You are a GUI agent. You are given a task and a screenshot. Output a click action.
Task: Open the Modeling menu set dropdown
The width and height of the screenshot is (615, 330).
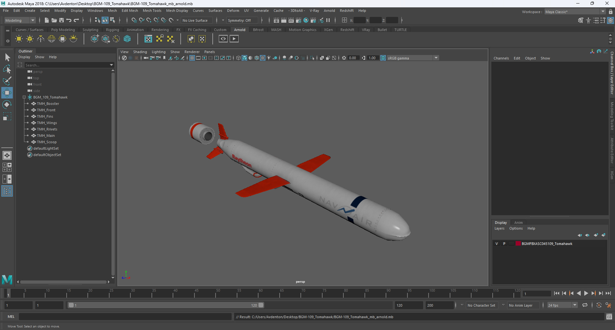click(x=20, y=20)
